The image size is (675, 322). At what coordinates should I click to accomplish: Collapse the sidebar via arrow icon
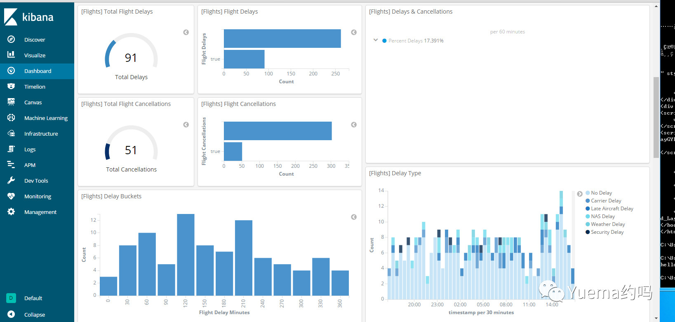11,314
